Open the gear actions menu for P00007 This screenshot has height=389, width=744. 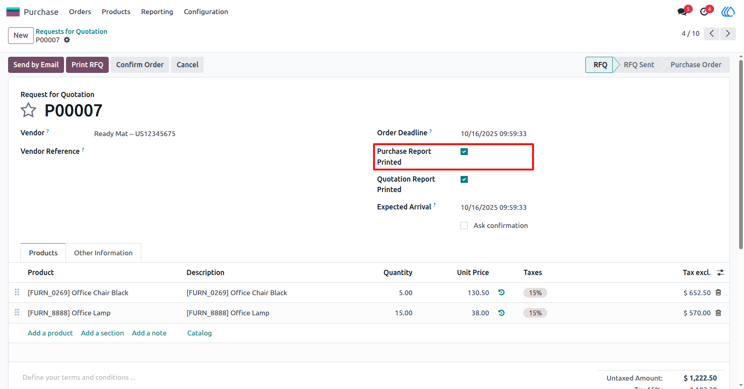pos(67,40)
